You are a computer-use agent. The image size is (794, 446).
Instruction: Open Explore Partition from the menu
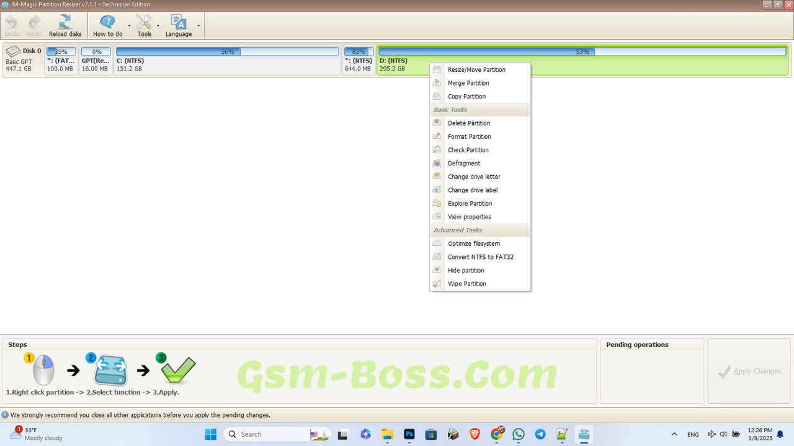[x=480, y=203]
